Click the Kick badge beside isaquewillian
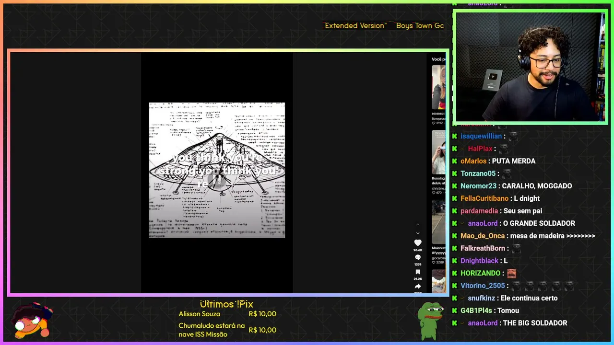 coord(455,136)
